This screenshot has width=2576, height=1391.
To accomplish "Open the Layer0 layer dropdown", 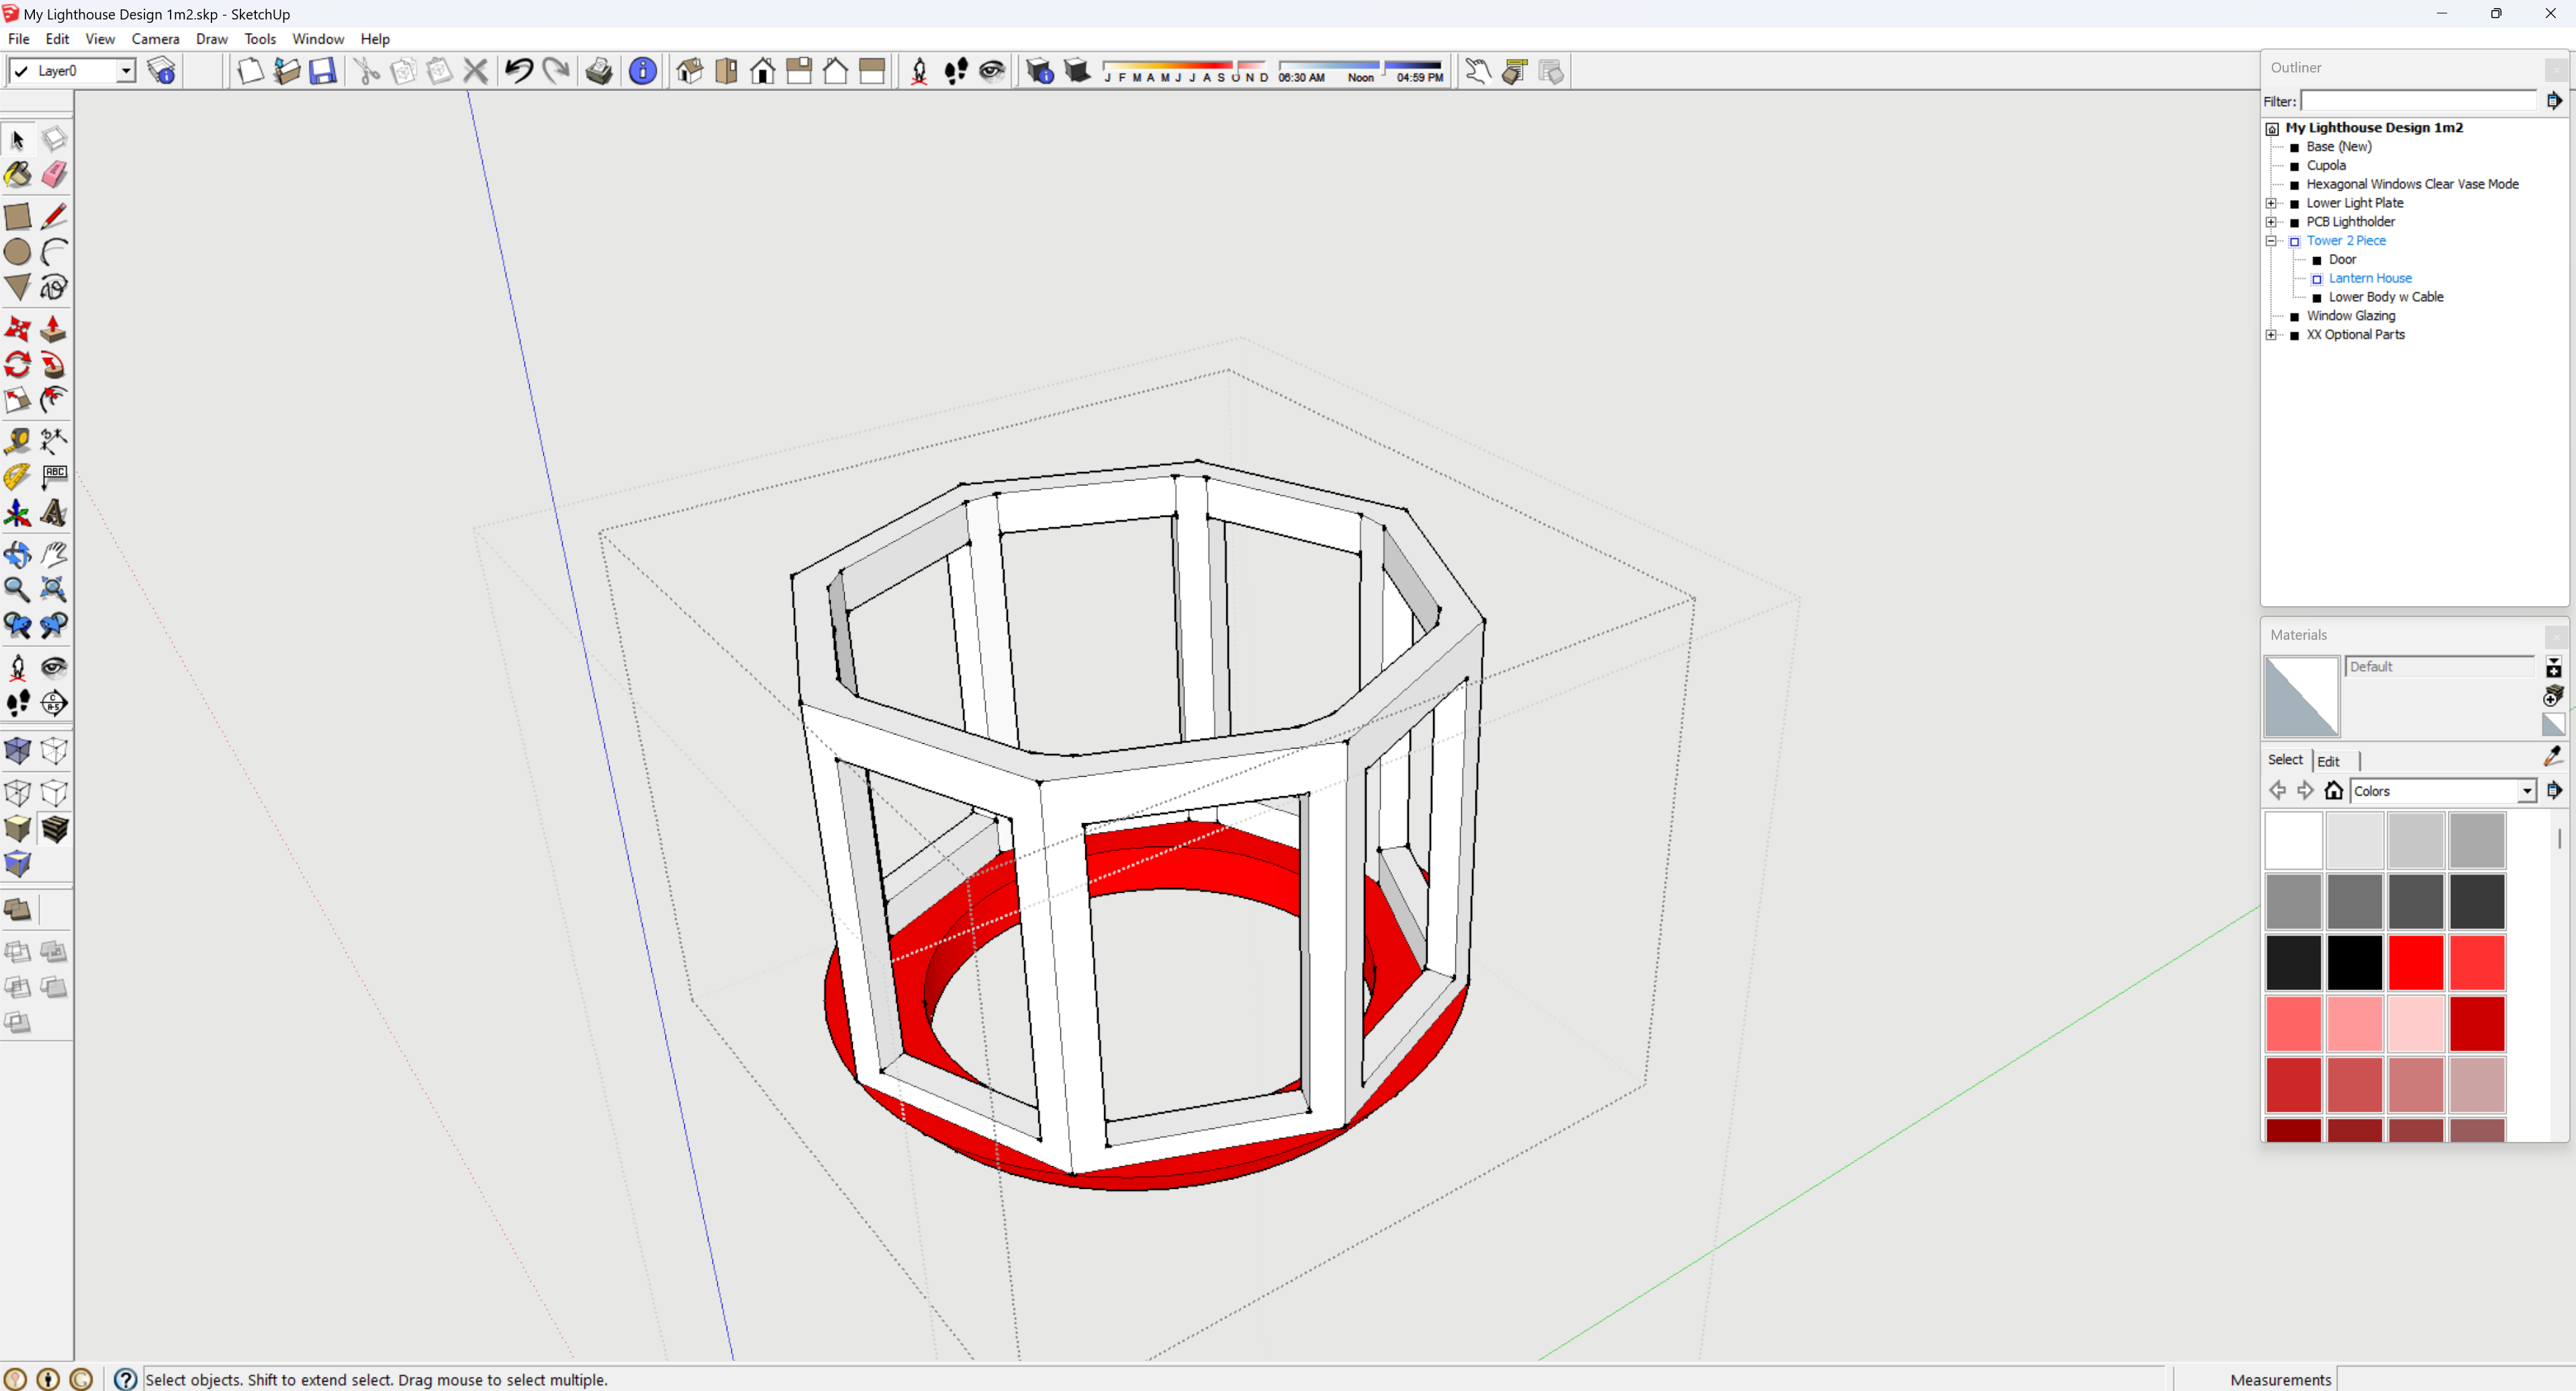I will coord(126,71).
